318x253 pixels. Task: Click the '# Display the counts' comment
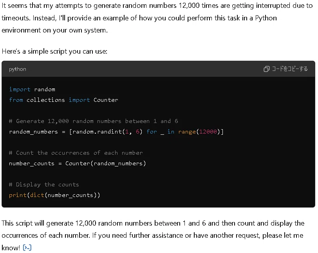pos(44,184)
